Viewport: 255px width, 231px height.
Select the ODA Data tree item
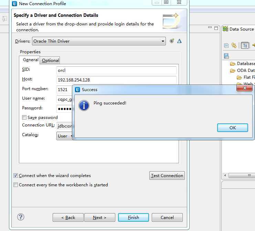point(246,70)
